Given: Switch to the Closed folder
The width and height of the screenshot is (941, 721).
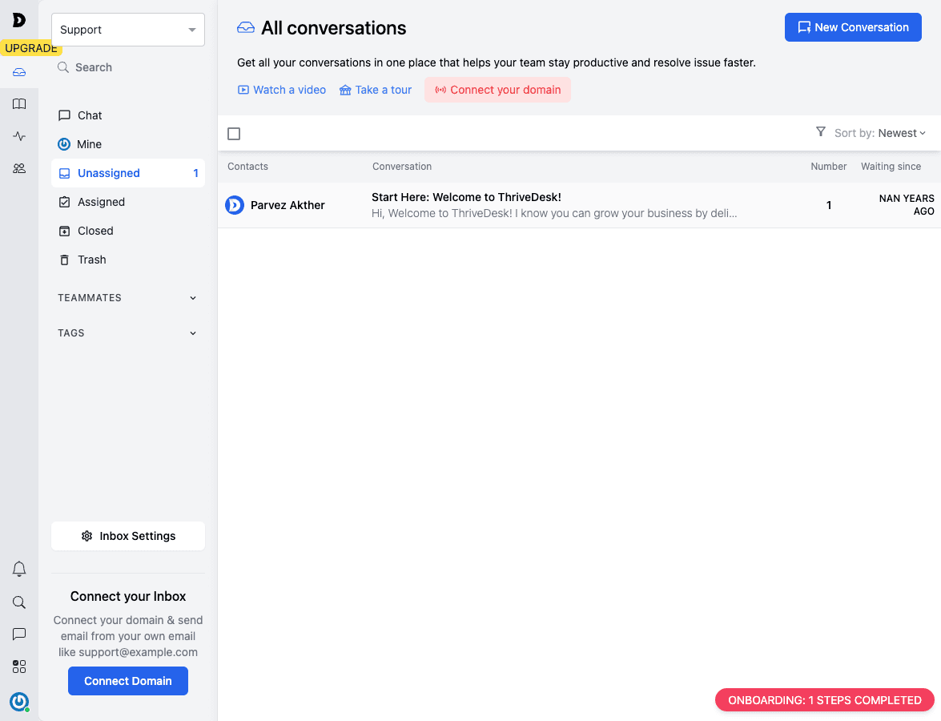Looking at the screenshot, I should (94, 231).
